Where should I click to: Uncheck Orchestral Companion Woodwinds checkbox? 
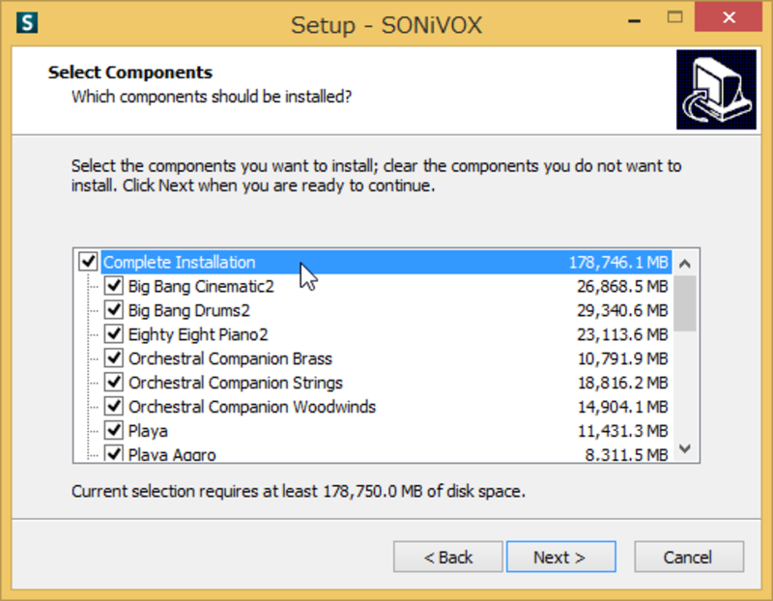click(114, 406)
